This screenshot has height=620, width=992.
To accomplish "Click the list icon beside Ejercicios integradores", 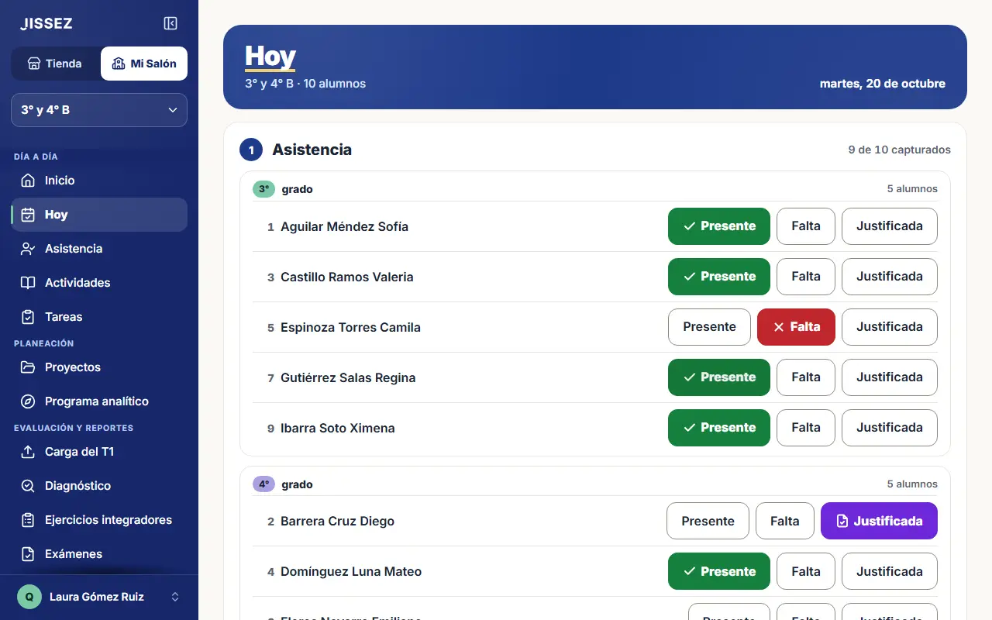I will pyautogui.click(x=28, y=520).
